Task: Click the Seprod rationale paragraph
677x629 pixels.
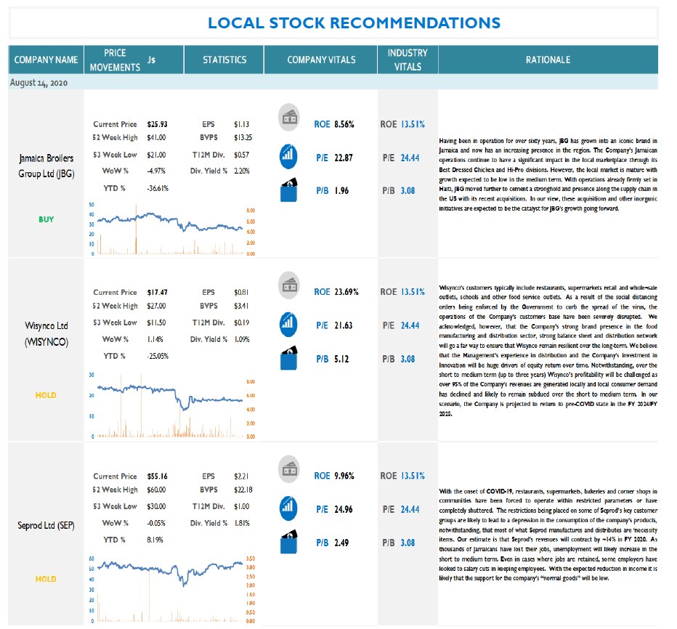Action: 548,535
